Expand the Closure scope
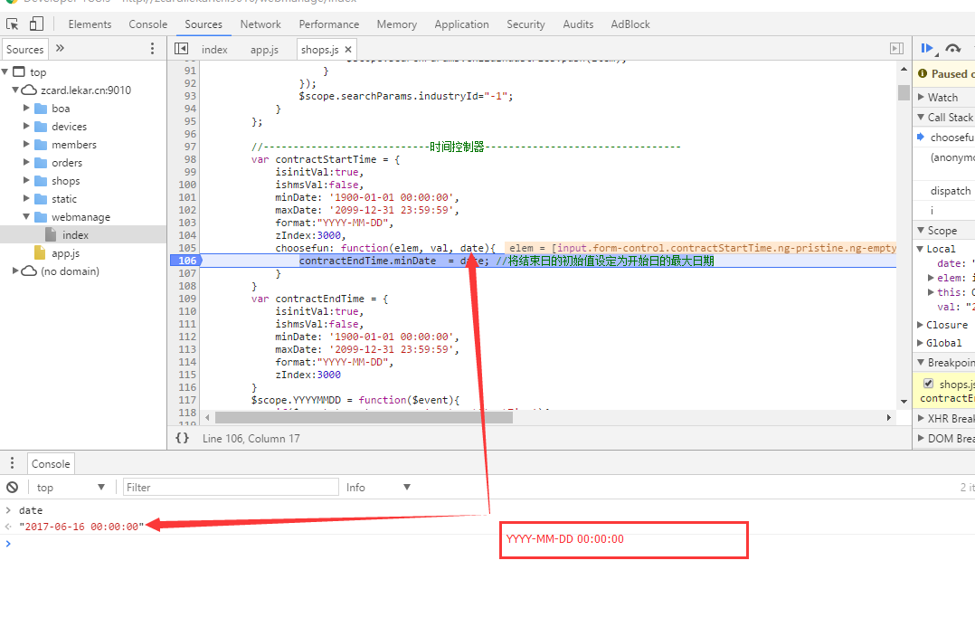This screenshot has width=975, height=627. click(x=921, y=325)
